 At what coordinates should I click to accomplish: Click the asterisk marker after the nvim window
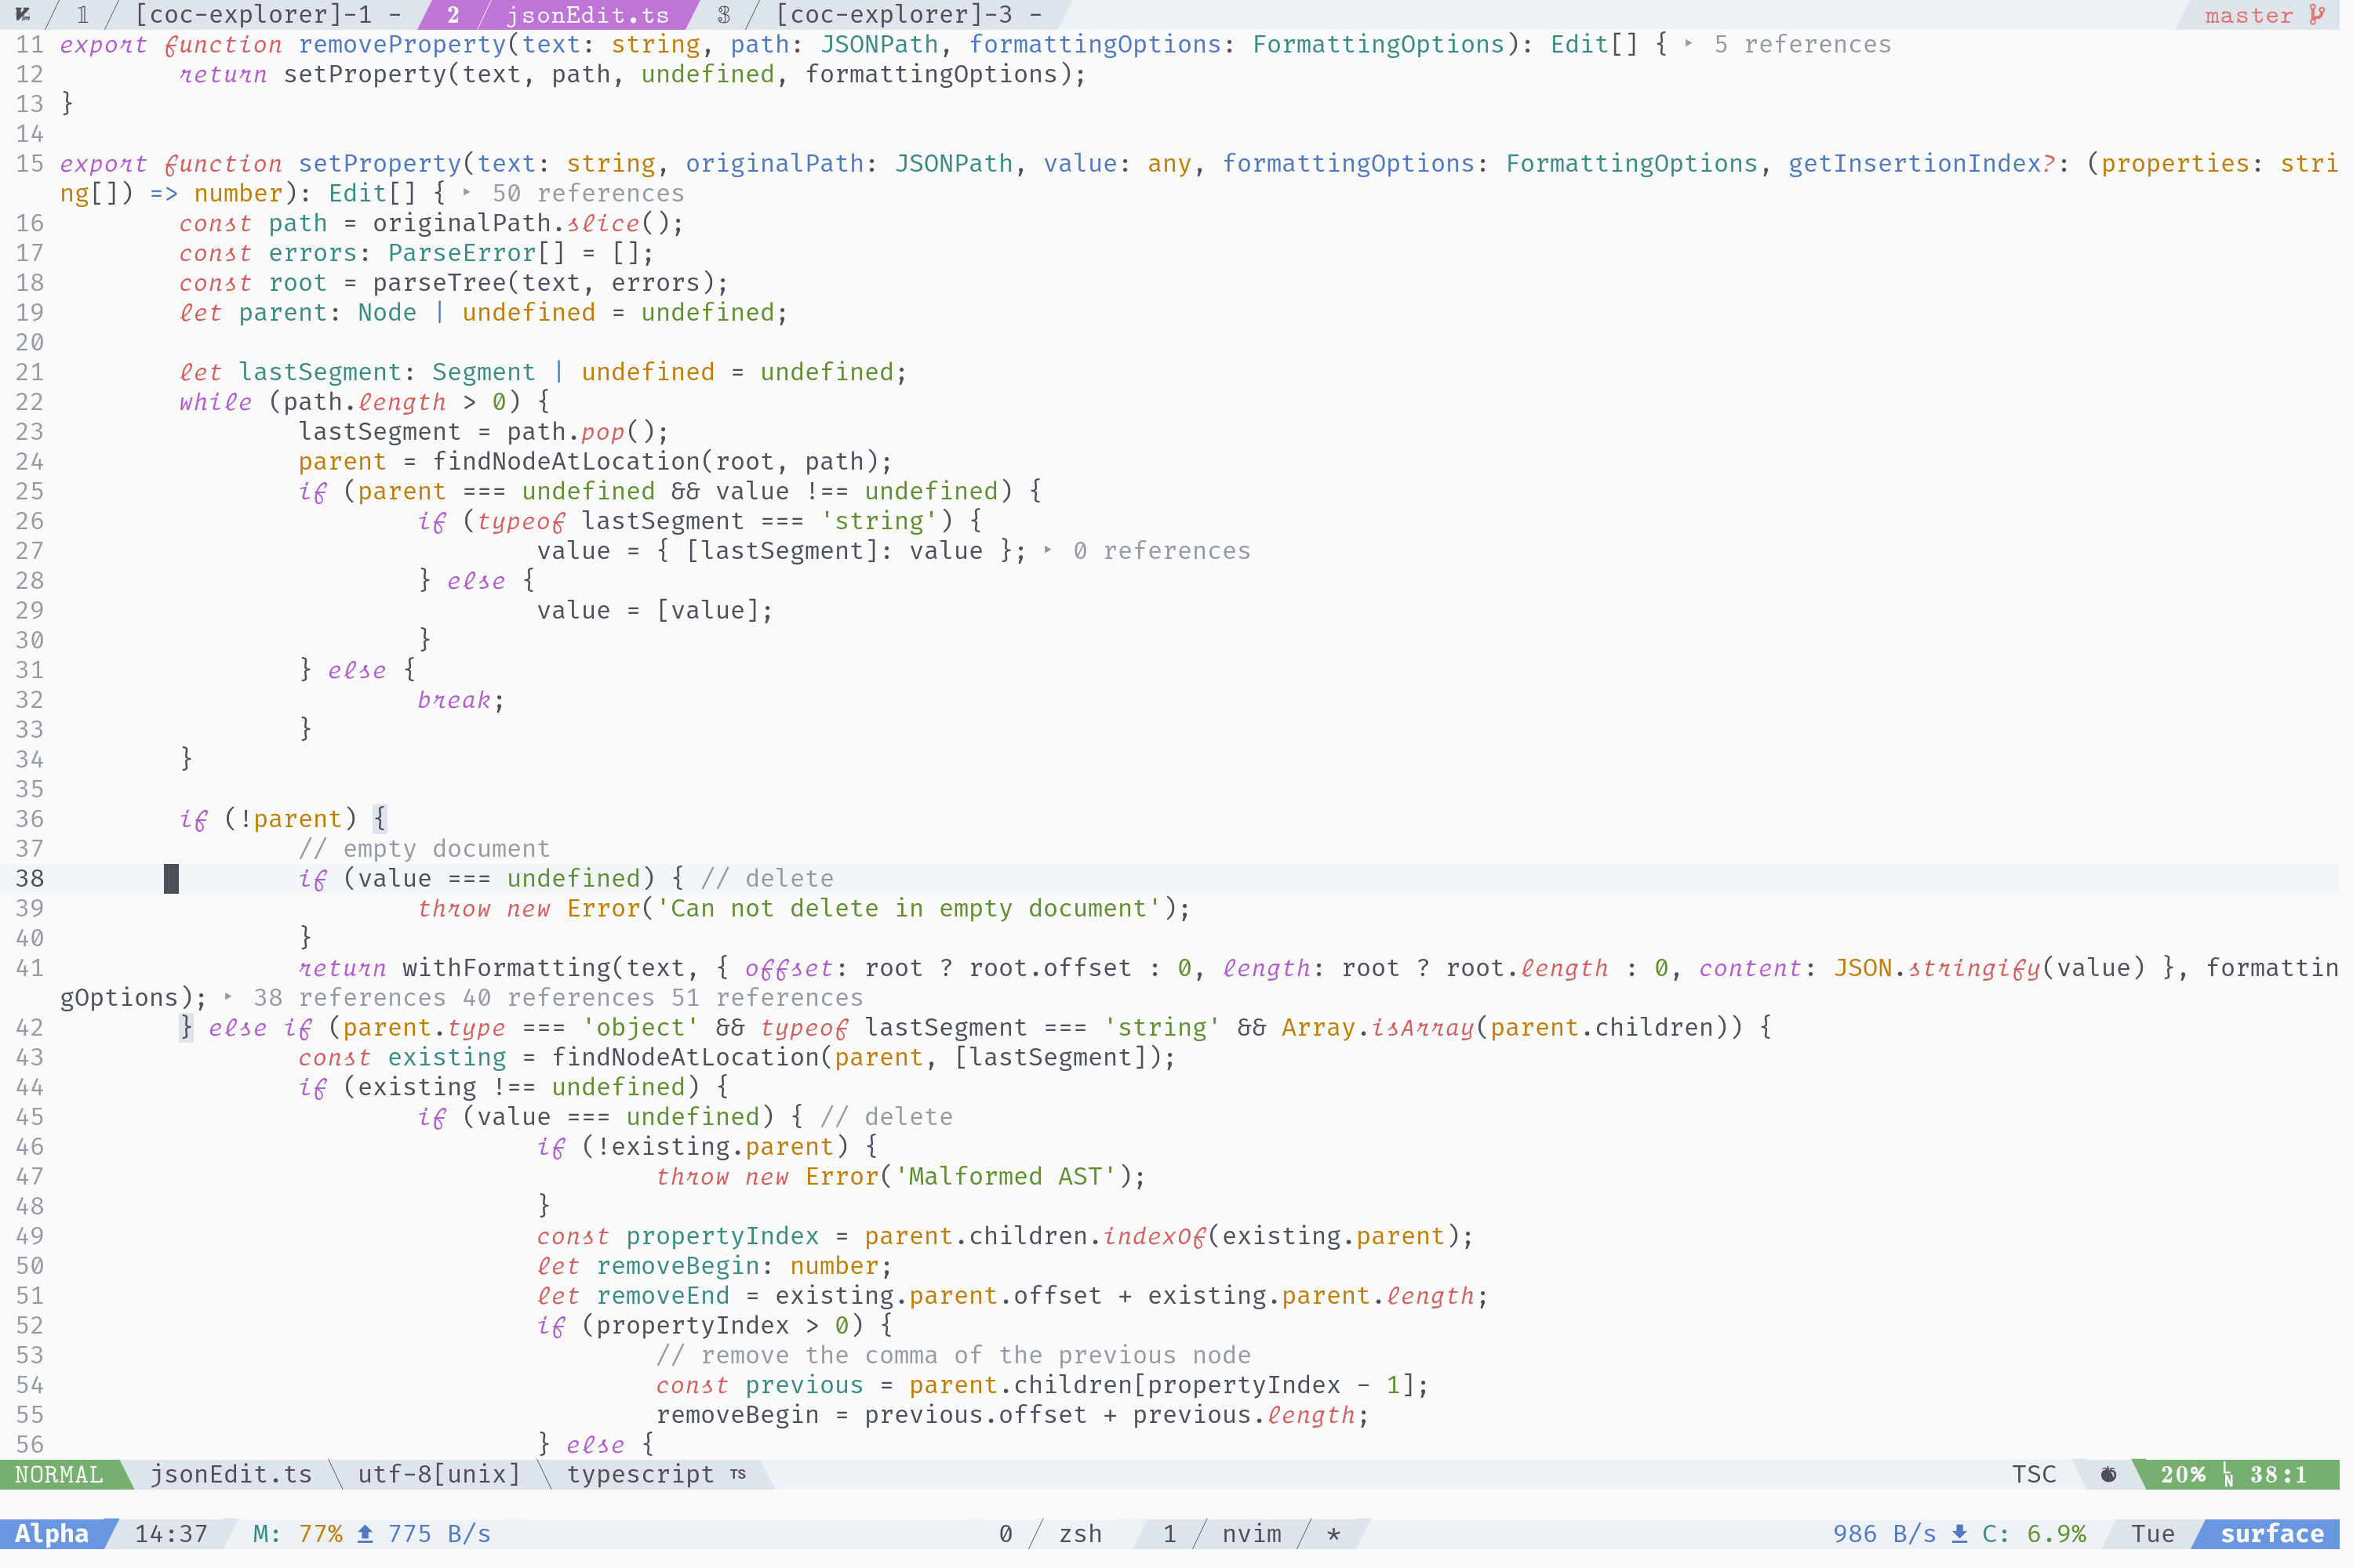(1336, 1533)
